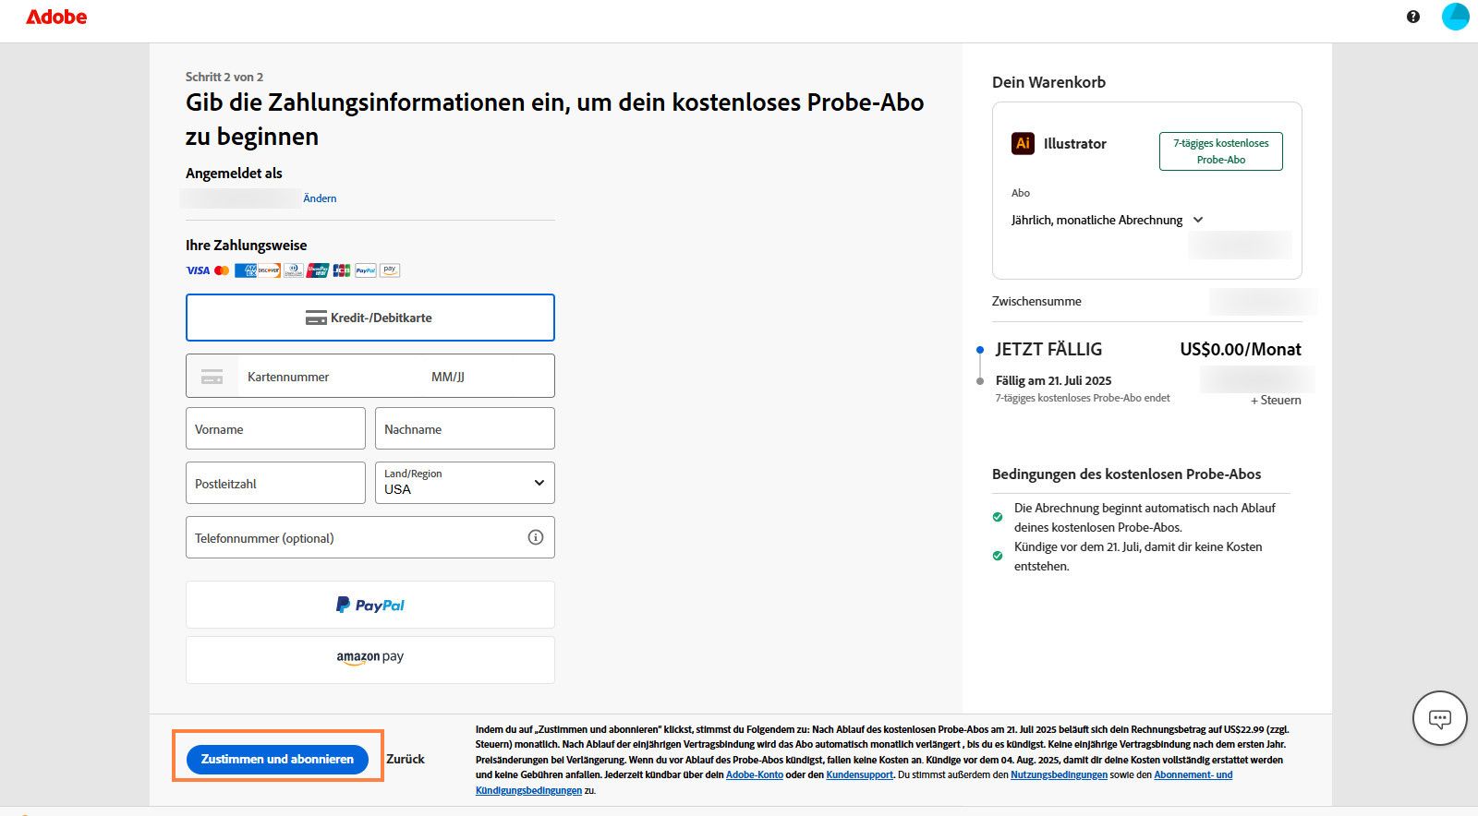Click the phone number info icon
Image resolution: width=1478 pixels, height=816 pixels.
click(536, 537)
